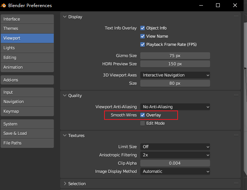
Task: Switch to the Themes preferences tab
Action: [x=27, y=28]
